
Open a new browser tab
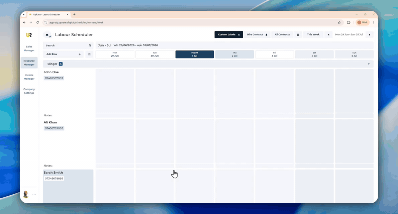coord(74,14)
